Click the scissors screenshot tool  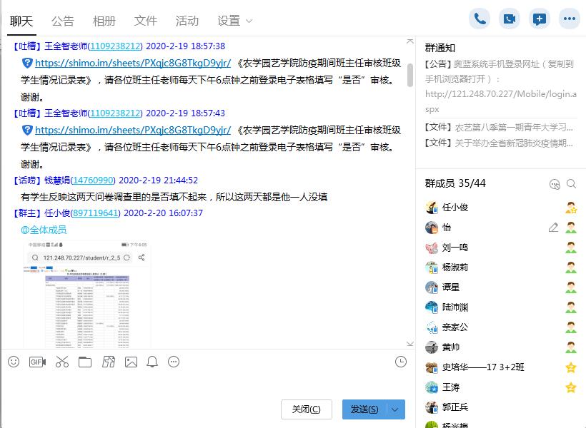click(x=61, y=362)
